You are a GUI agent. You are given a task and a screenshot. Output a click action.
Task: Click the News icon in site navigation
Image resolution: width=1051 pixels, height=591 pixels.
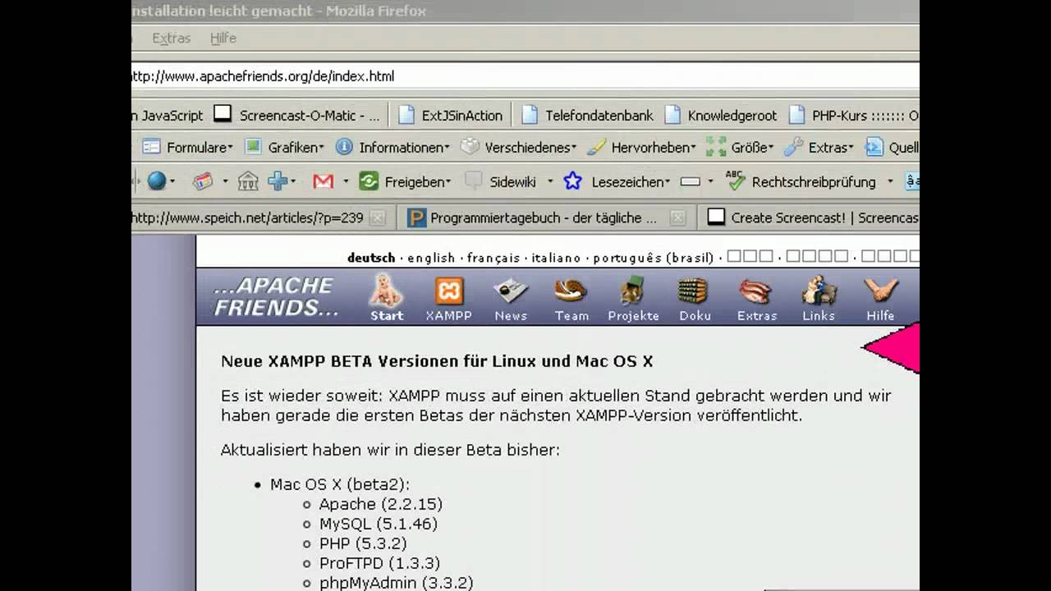click(x=511, y=300)
